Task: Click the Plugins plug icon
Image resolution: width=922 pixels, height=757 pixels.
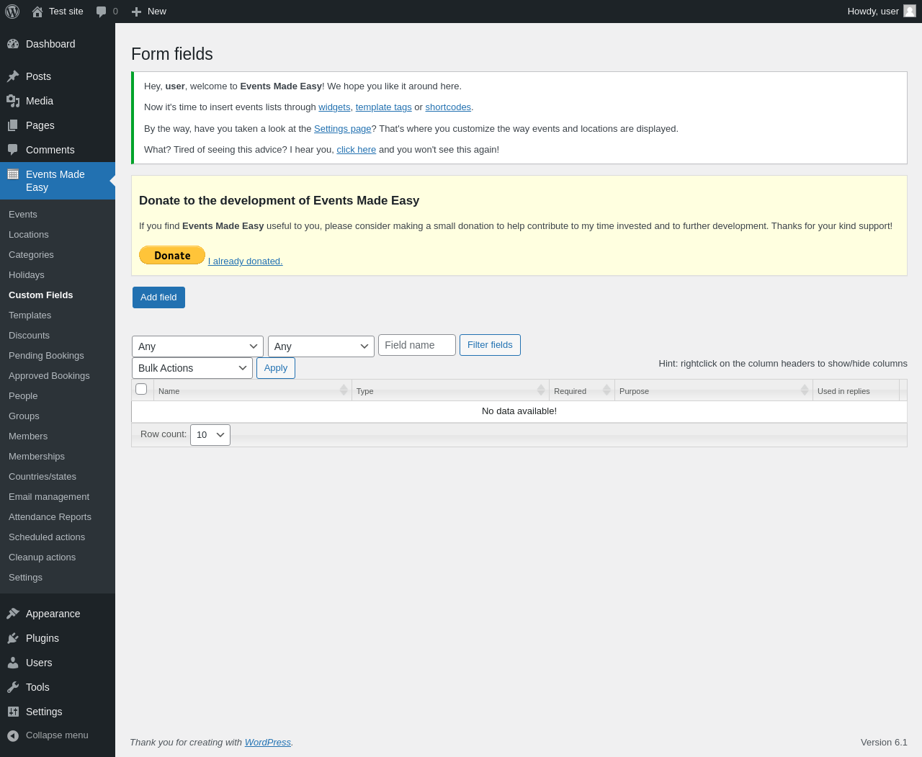Action: point(13,638)
